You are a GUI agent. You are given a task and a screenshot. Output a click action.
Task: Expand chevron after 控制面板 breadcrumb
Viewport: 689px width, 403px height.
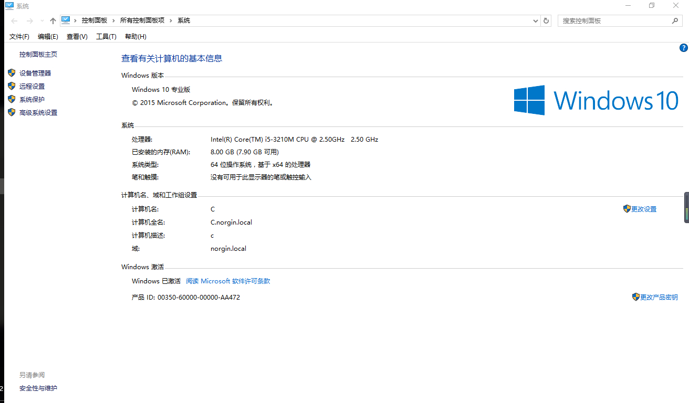coord(114,21)
